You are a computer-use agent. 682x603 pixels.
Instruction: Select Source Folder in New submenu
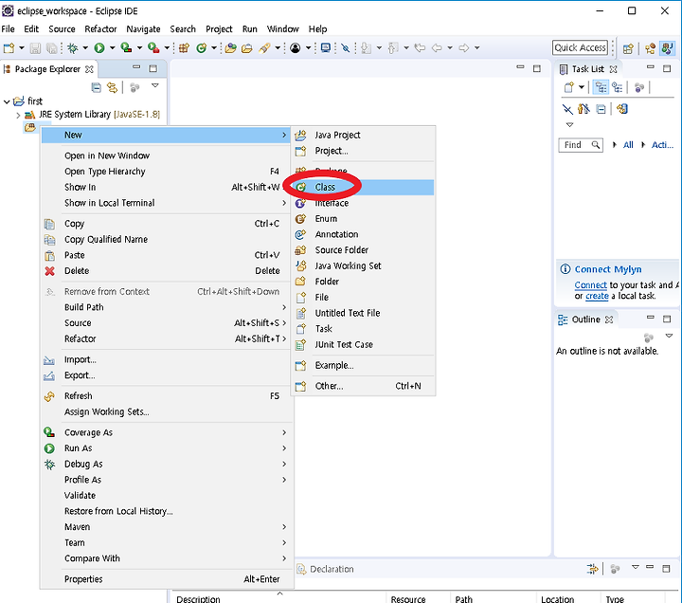point(364,250)
